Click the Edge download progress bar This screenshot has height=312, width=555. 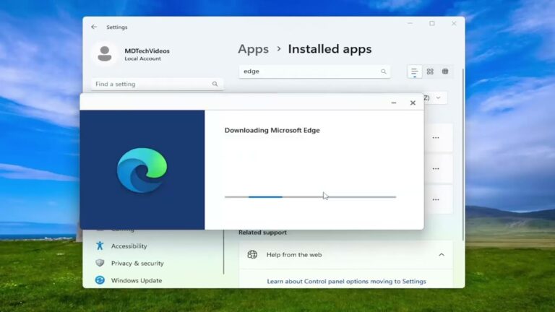(310, 196)
